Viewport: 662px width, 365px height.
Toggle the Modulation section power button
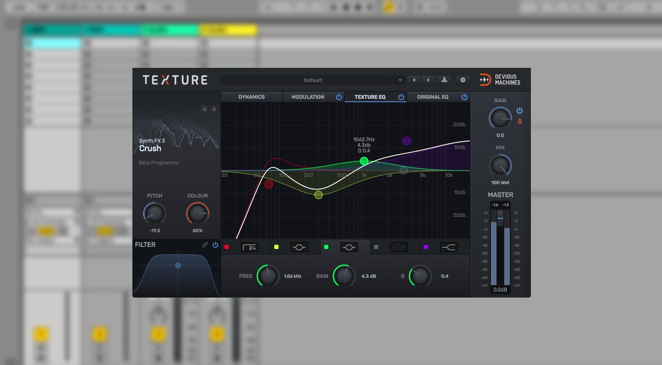[339, 97]
